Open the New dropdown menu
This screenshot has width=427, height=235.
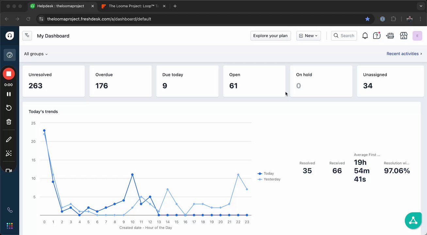pos(308,36)
